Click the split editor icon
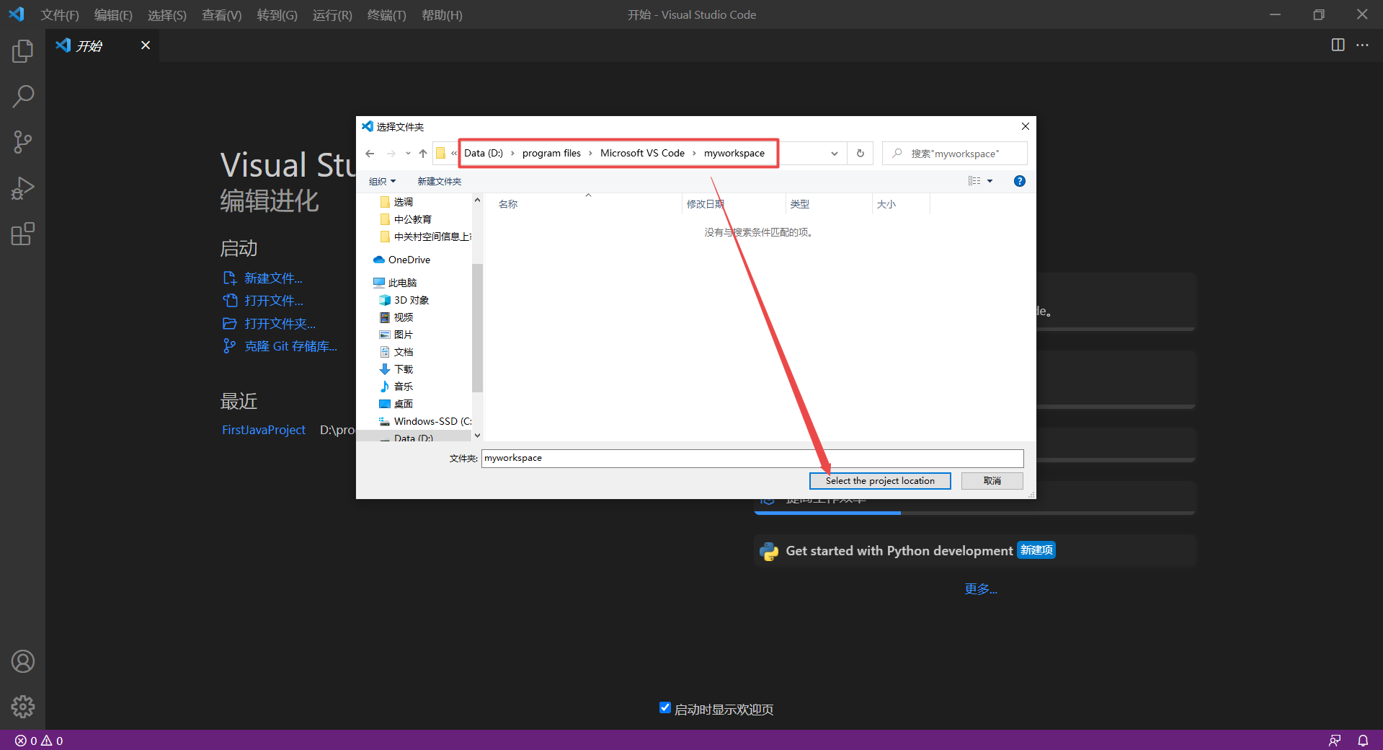This screenshot has width=1383, height=750. tap(1338, 45)
